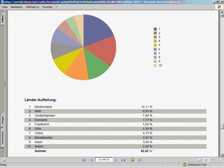Click the security lock icon in status bar
Screen dimensions: 224x168
tap(184, 165)
